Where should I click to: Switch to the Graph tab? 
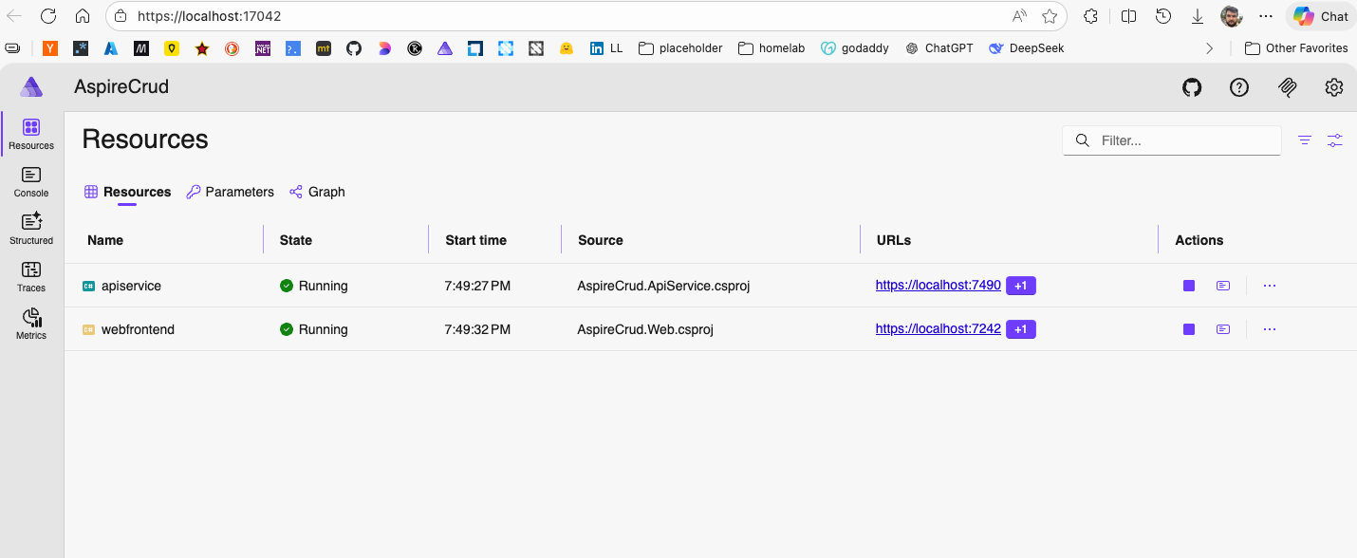point(317,192)
